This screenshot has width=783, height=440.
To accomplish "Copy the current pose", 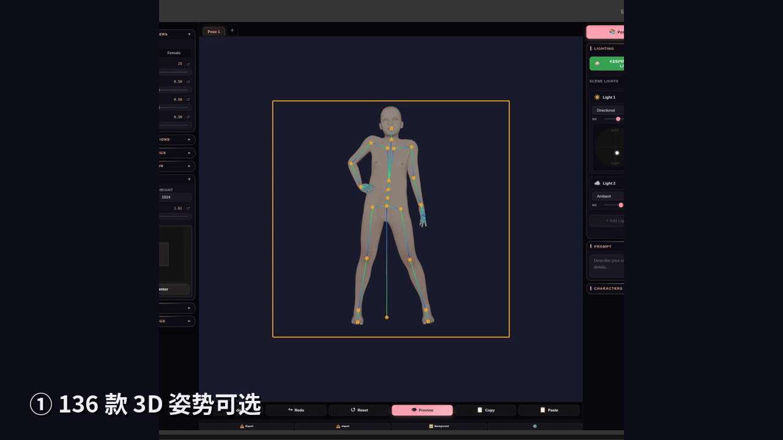I will [x=486, y=410].
